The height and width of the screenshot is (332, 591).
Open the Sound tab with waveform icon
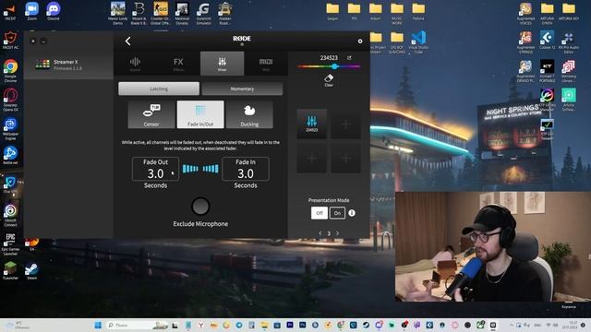(x=135, y=64)
